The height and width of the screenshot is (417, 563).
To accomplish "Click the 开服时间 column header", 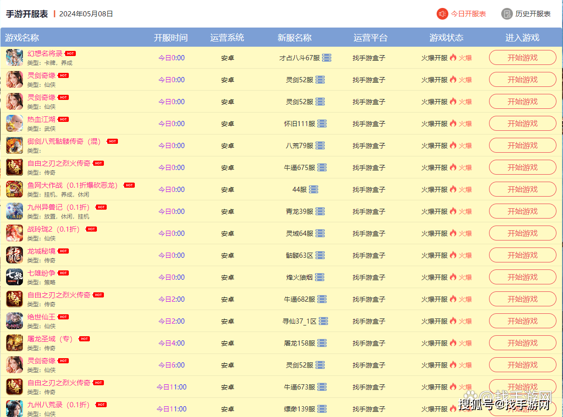I will 171,38.
